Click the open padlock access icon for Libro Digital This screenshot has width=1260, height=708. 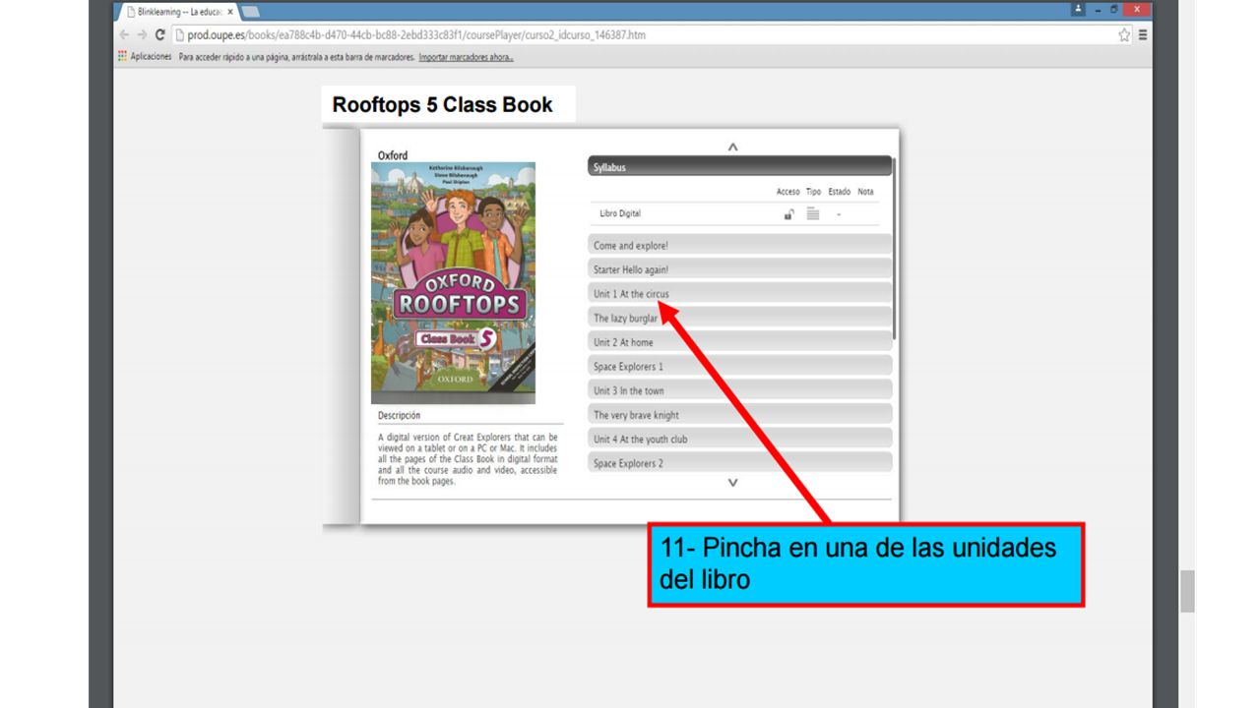[788, 214]
